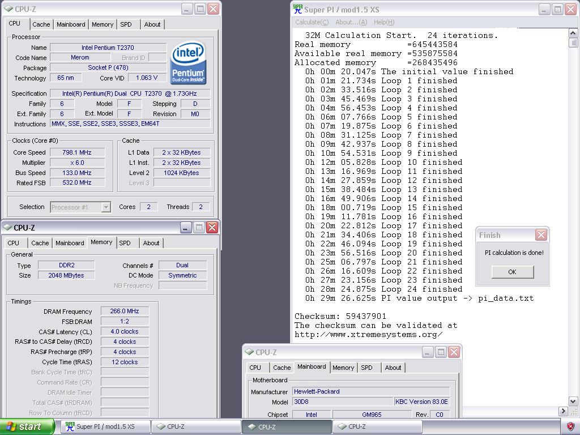This screenshot has width=580, height=435.
Task: Open the Mainboard tab in top CPU-Z window
Action: (71, 24)
